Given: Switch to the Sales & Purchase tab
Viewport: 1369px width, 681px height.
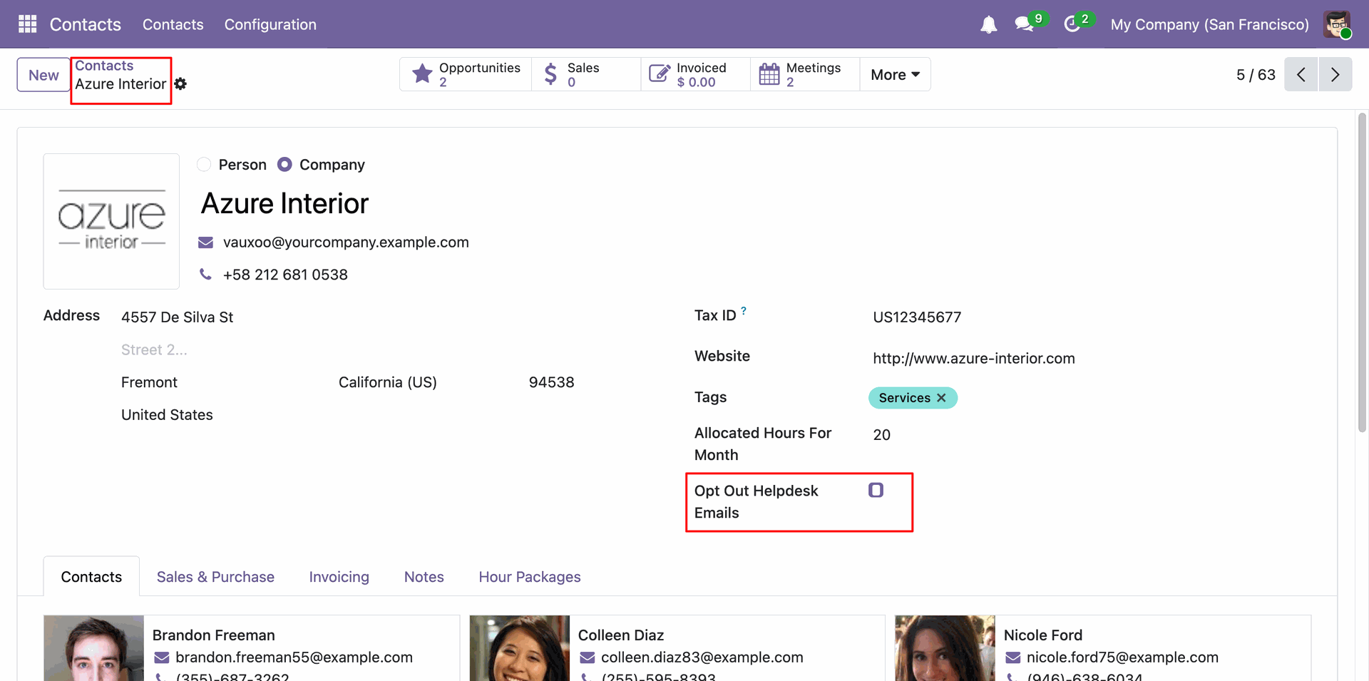Looking at the screenshot, I should 215,577.
